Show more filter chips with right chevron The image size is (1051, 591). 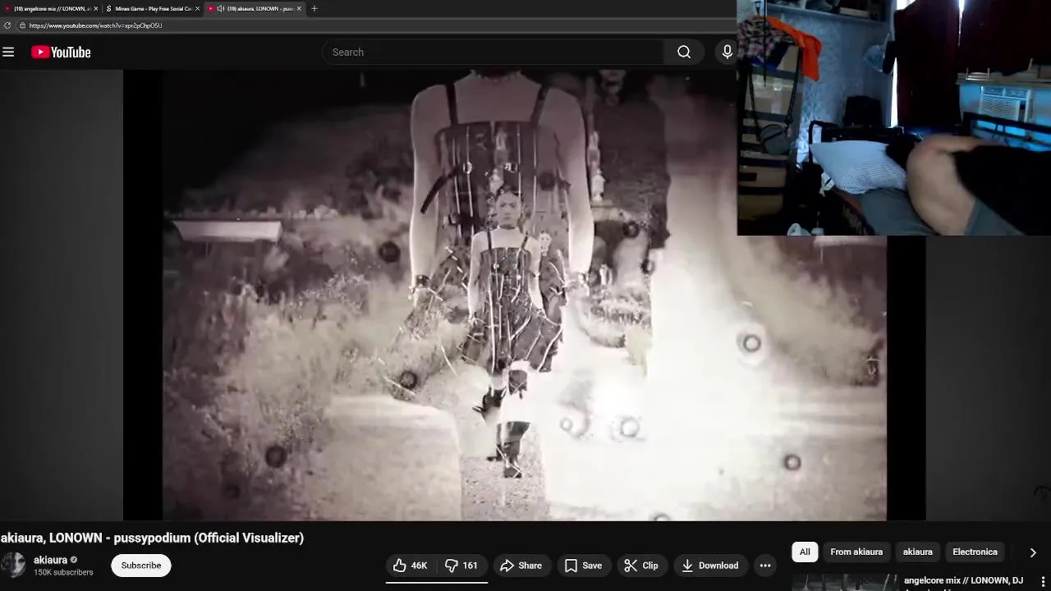click(x=1033, y=552)
